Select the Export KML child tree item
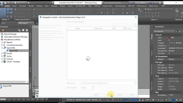The image size is (183, 103). (13, 51)
